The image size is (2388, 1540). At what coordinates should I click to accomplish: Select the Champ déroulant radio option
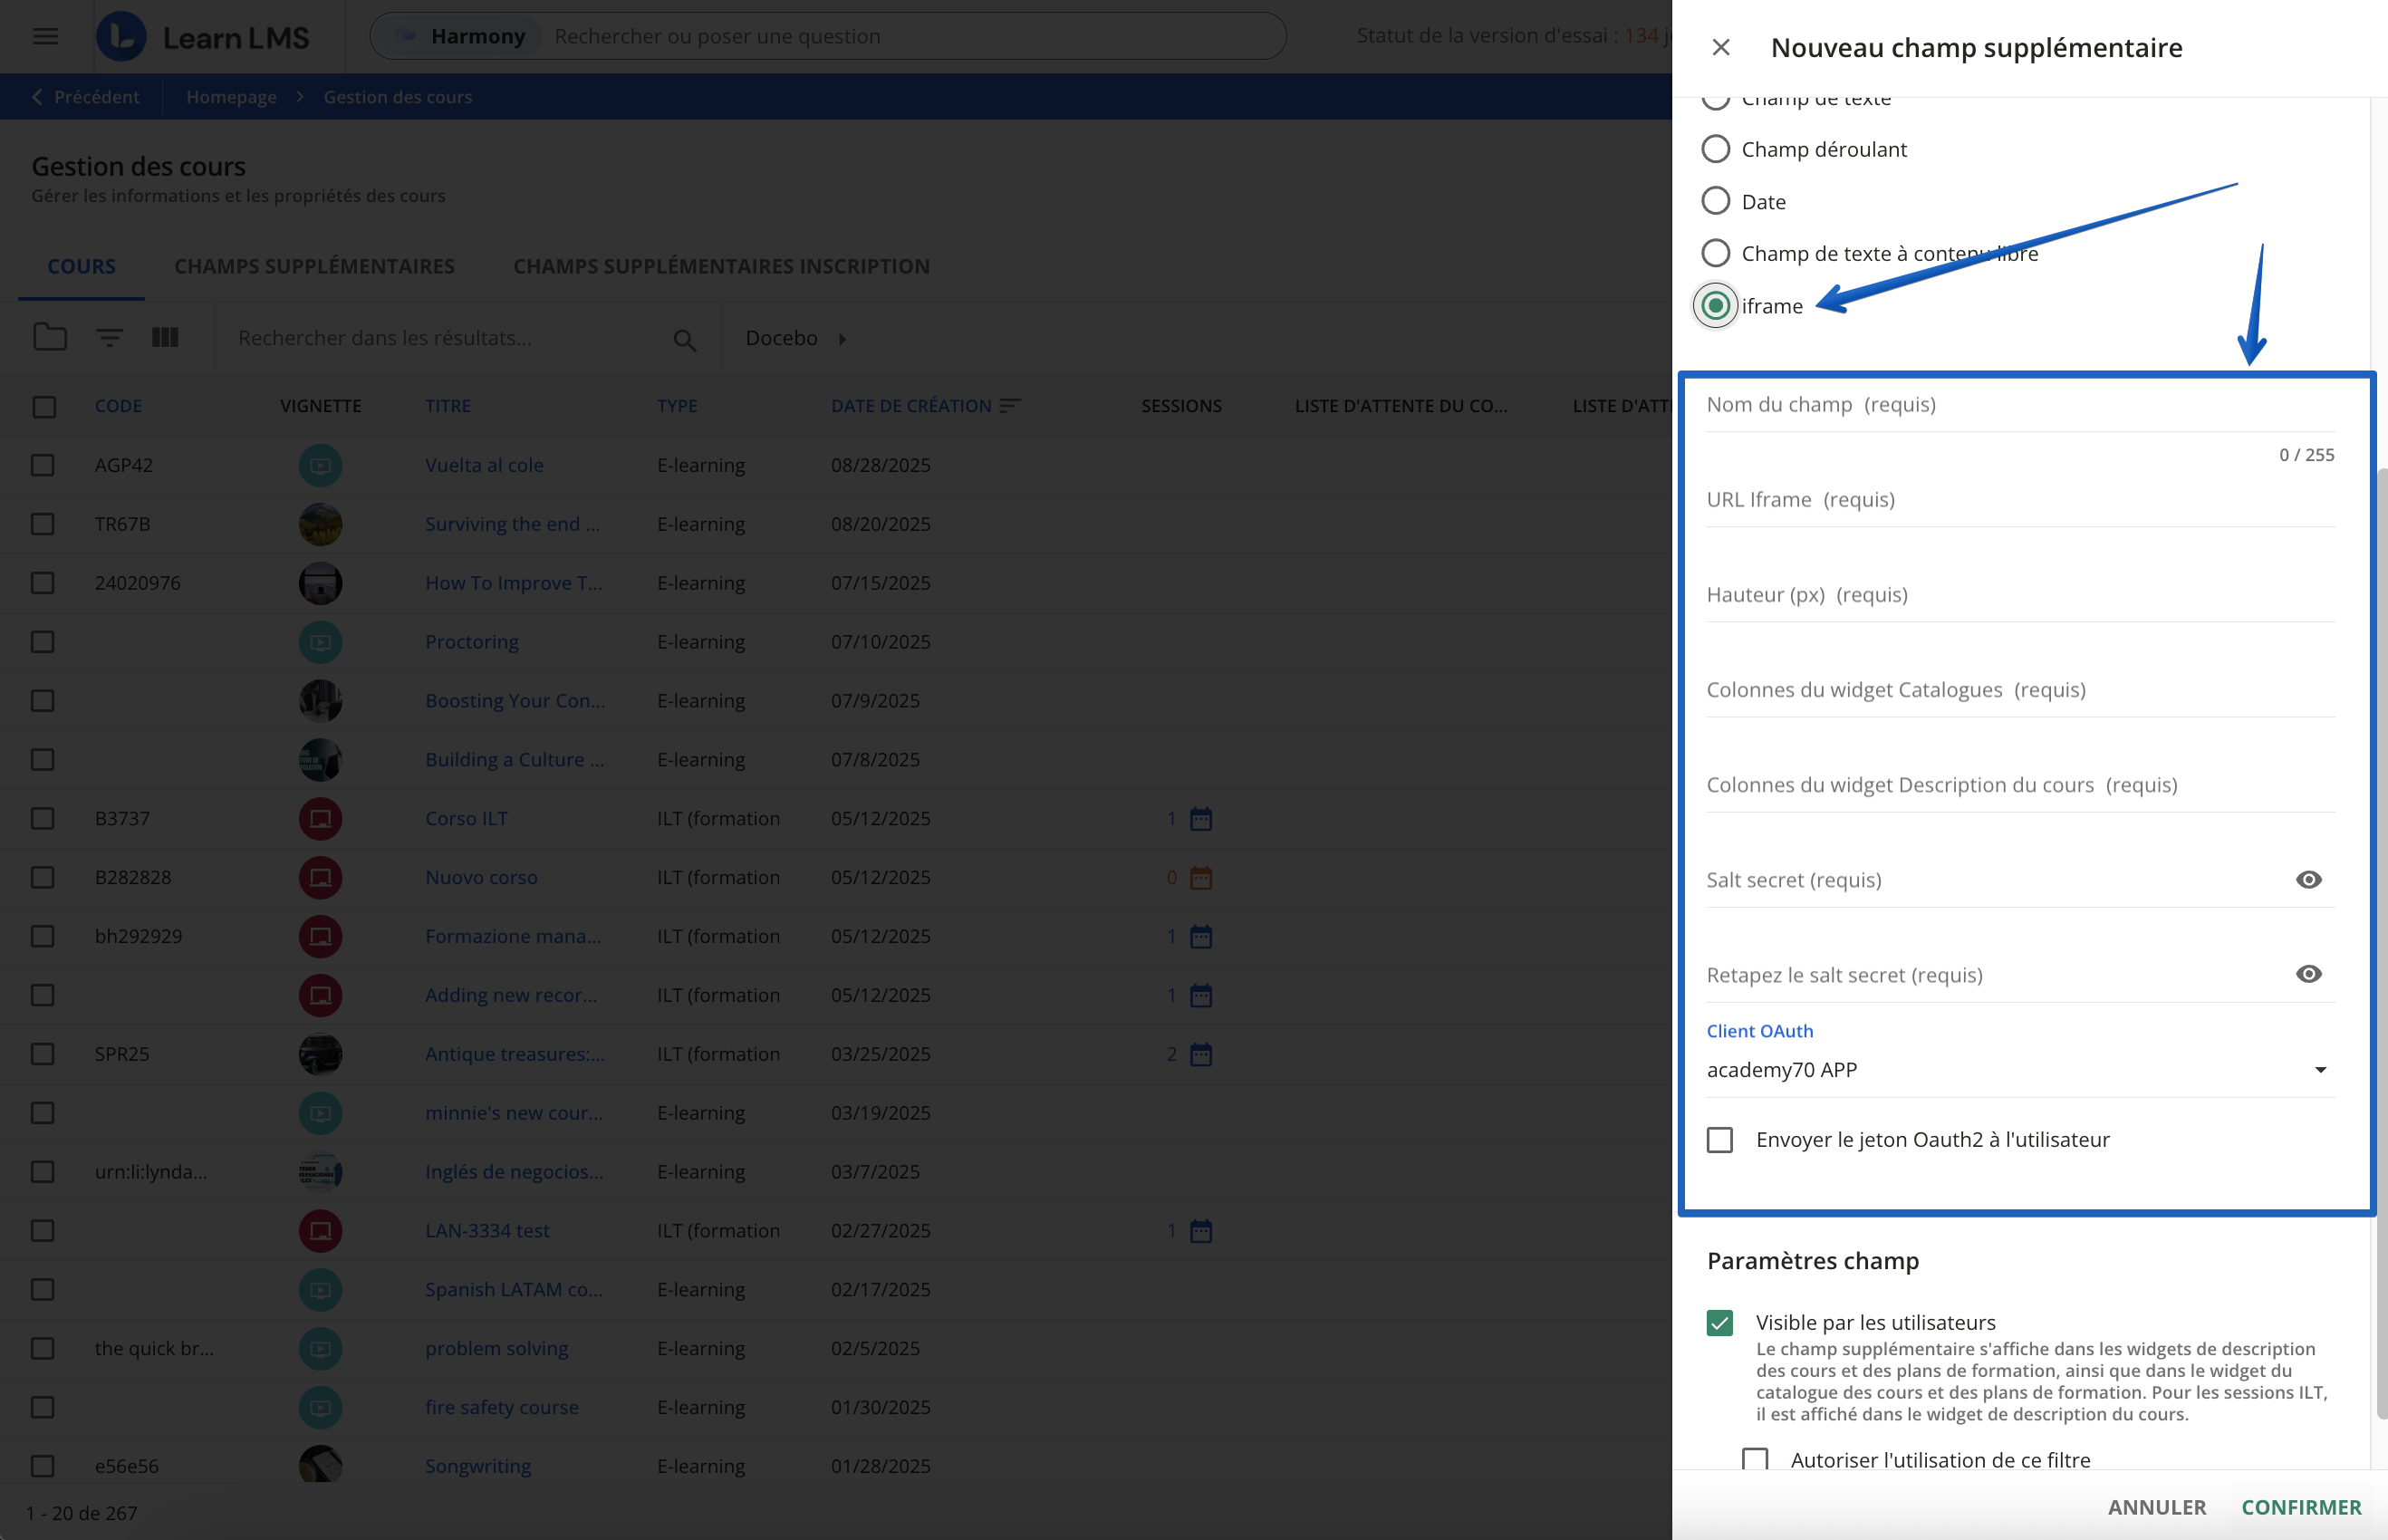pyautogui.click(x=1716, y=149)
